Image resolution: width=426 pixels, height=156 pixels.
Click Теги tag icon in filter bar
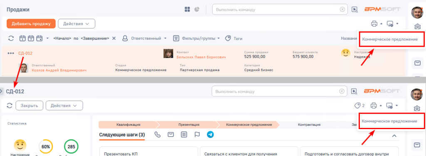228,38
